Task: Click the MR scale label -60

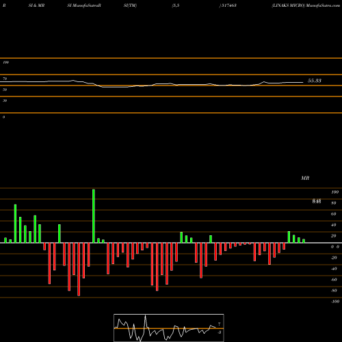Action: [334, 280]
